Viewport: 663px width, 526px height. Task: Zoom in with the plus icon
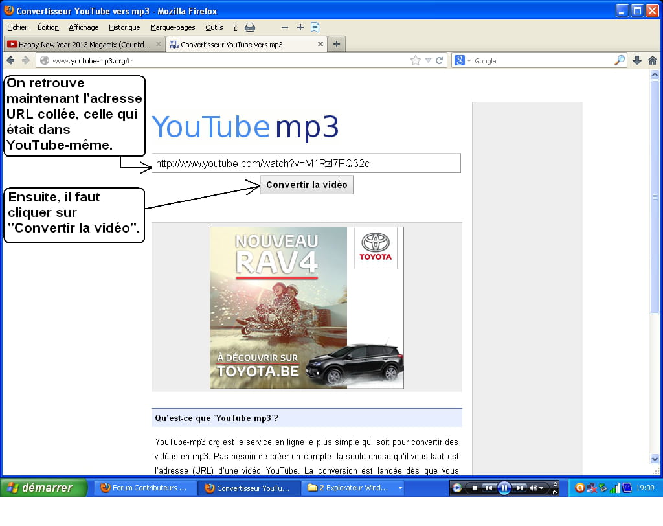coord(300,27)
